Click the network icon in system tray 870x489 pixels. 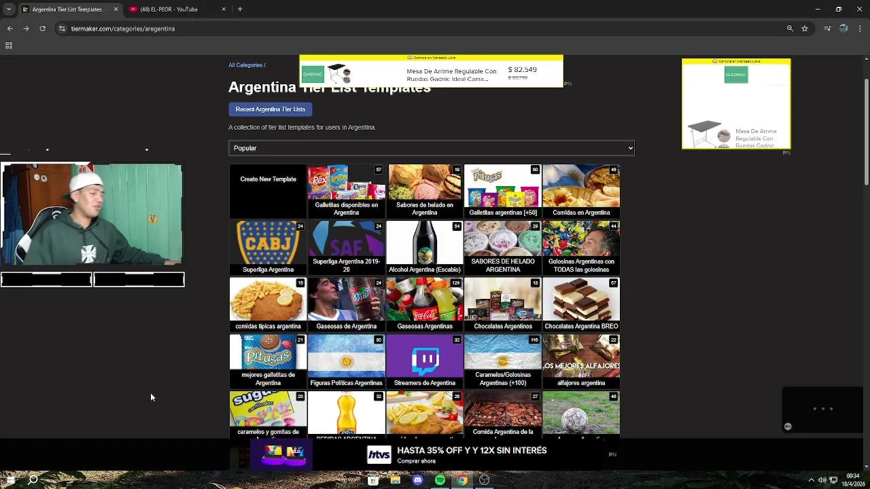(833, 480)
